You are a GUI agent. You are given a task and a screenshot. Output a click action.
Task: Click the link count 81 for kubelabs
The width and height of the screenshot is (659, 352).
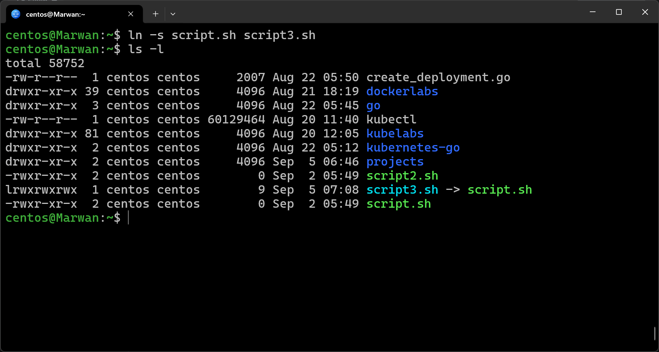[x=92, y=134]
